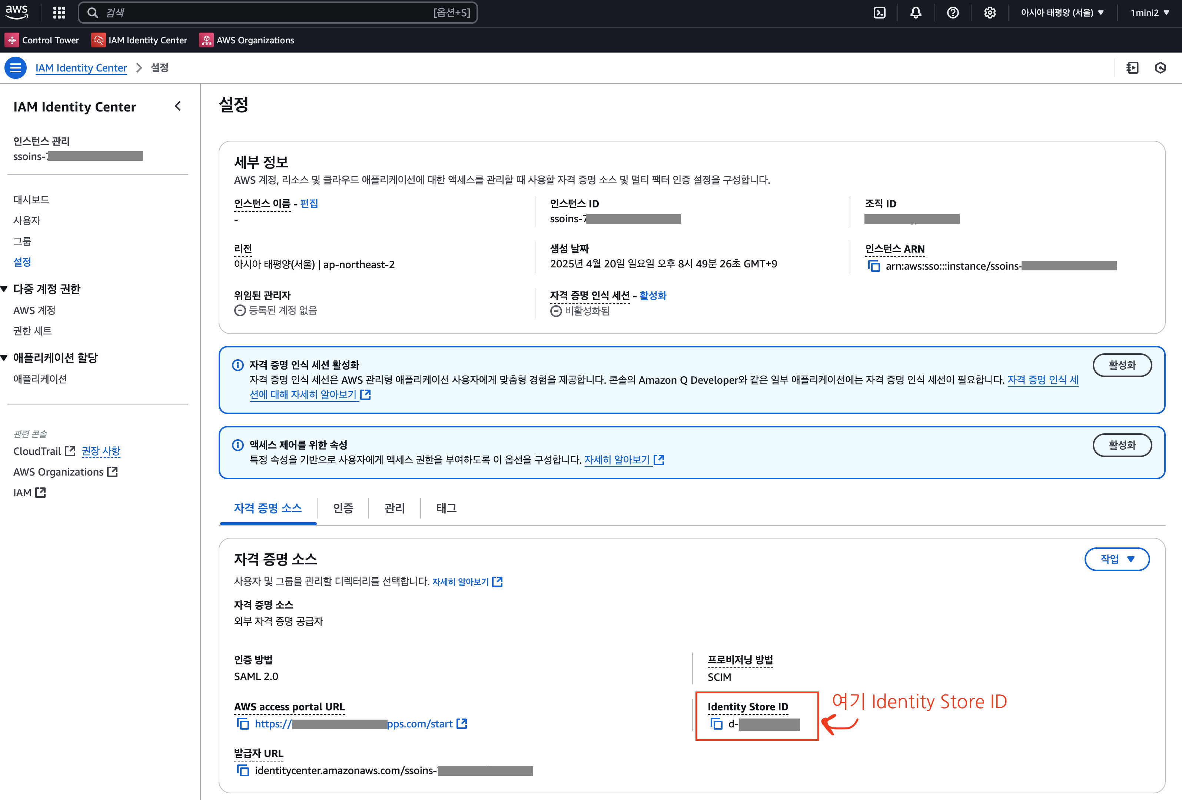
Task: Switch to the 관리 tab
Action: point(394,508)
